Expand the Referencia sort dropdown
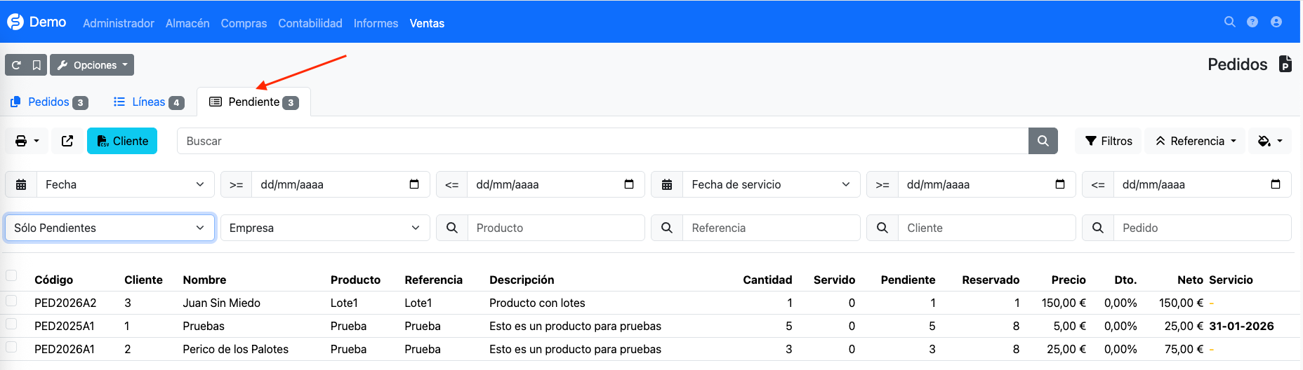Viewport: 1303px width, 370px height. (1195, 141)
